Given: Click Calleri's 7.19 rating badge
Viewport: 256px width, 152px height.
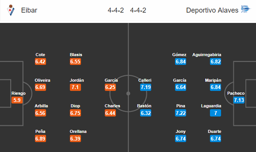Looking at the screenshot, I should (x=145, y=87).
